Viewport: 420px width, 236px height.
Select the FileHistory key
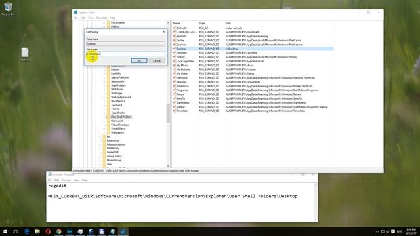[113, 148]
